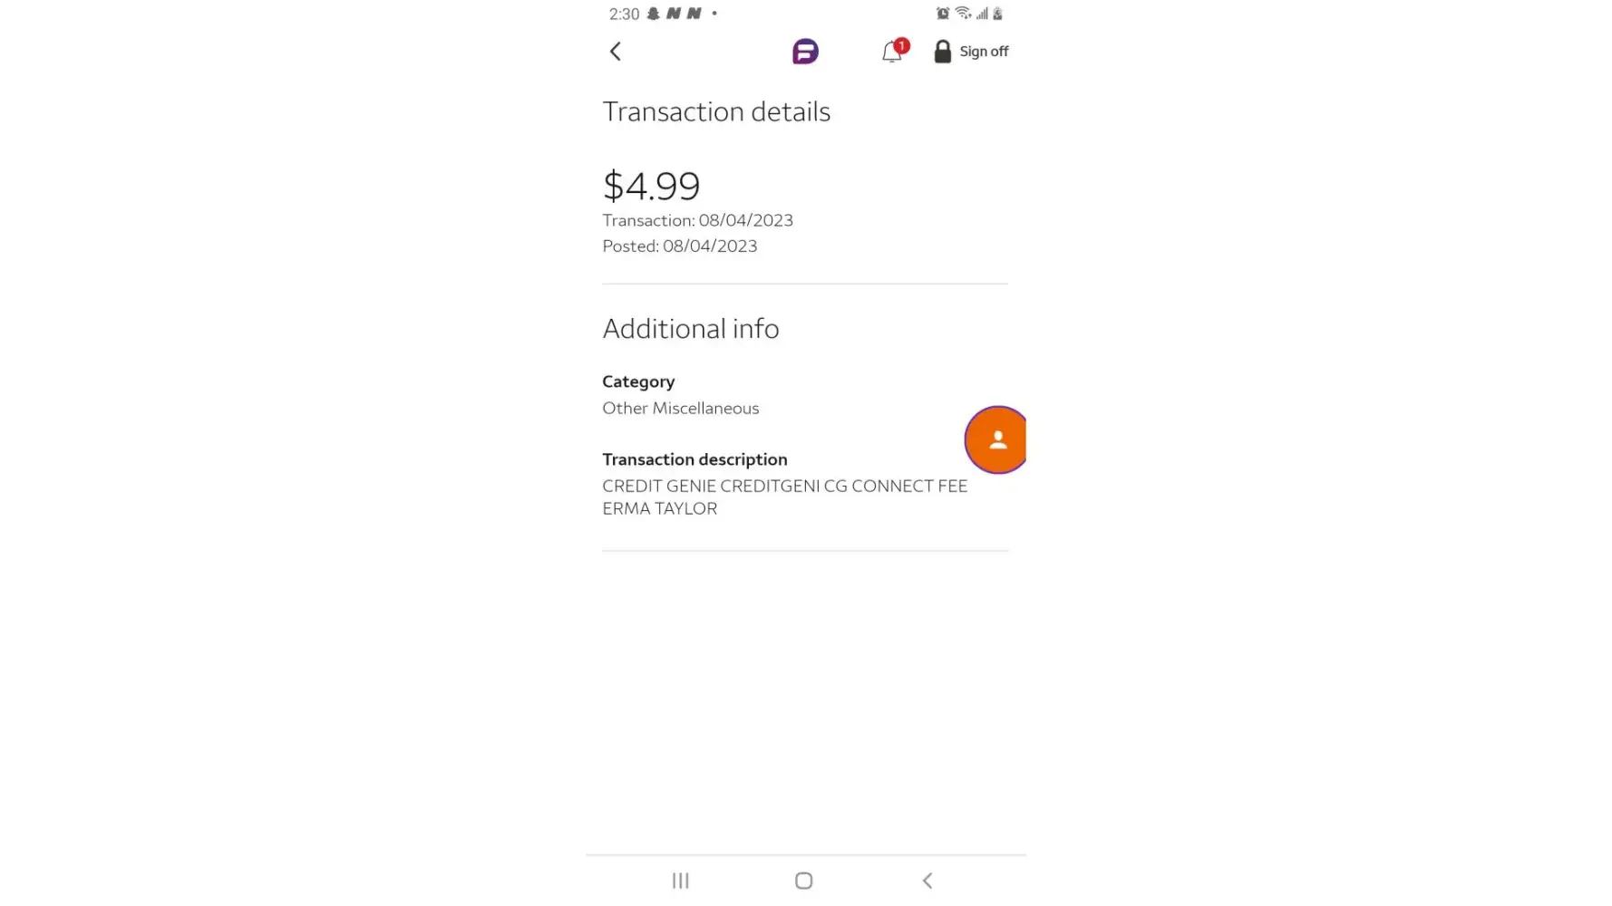Tap the Other Miscellaneous category value
Viewport: 1612px width, 906px height.
point(680,409)
